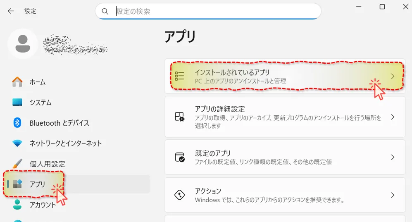Click the search magnifier icon
Image resolution: width=412 pixels, height=222 pixels.
[x=105, y=11]
